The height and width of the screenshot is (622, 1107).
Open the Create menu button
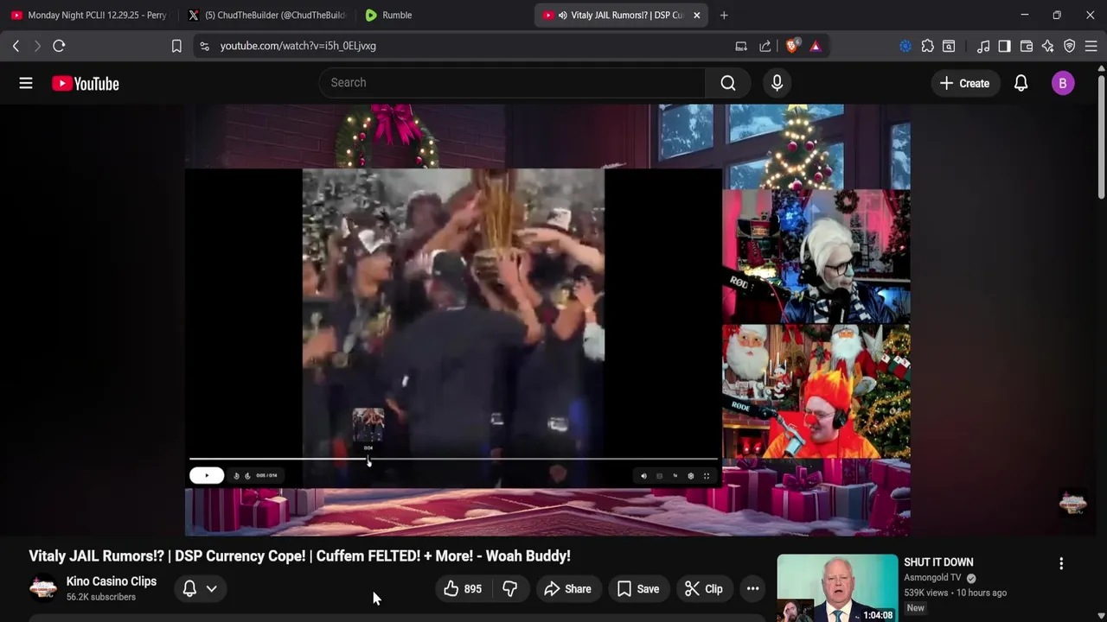[x=964, y=83]
